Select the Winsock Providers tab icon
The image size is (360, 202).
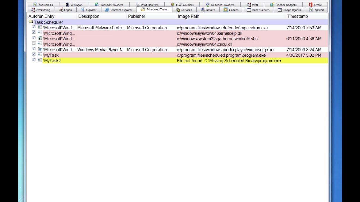click(x=97, y=5)
